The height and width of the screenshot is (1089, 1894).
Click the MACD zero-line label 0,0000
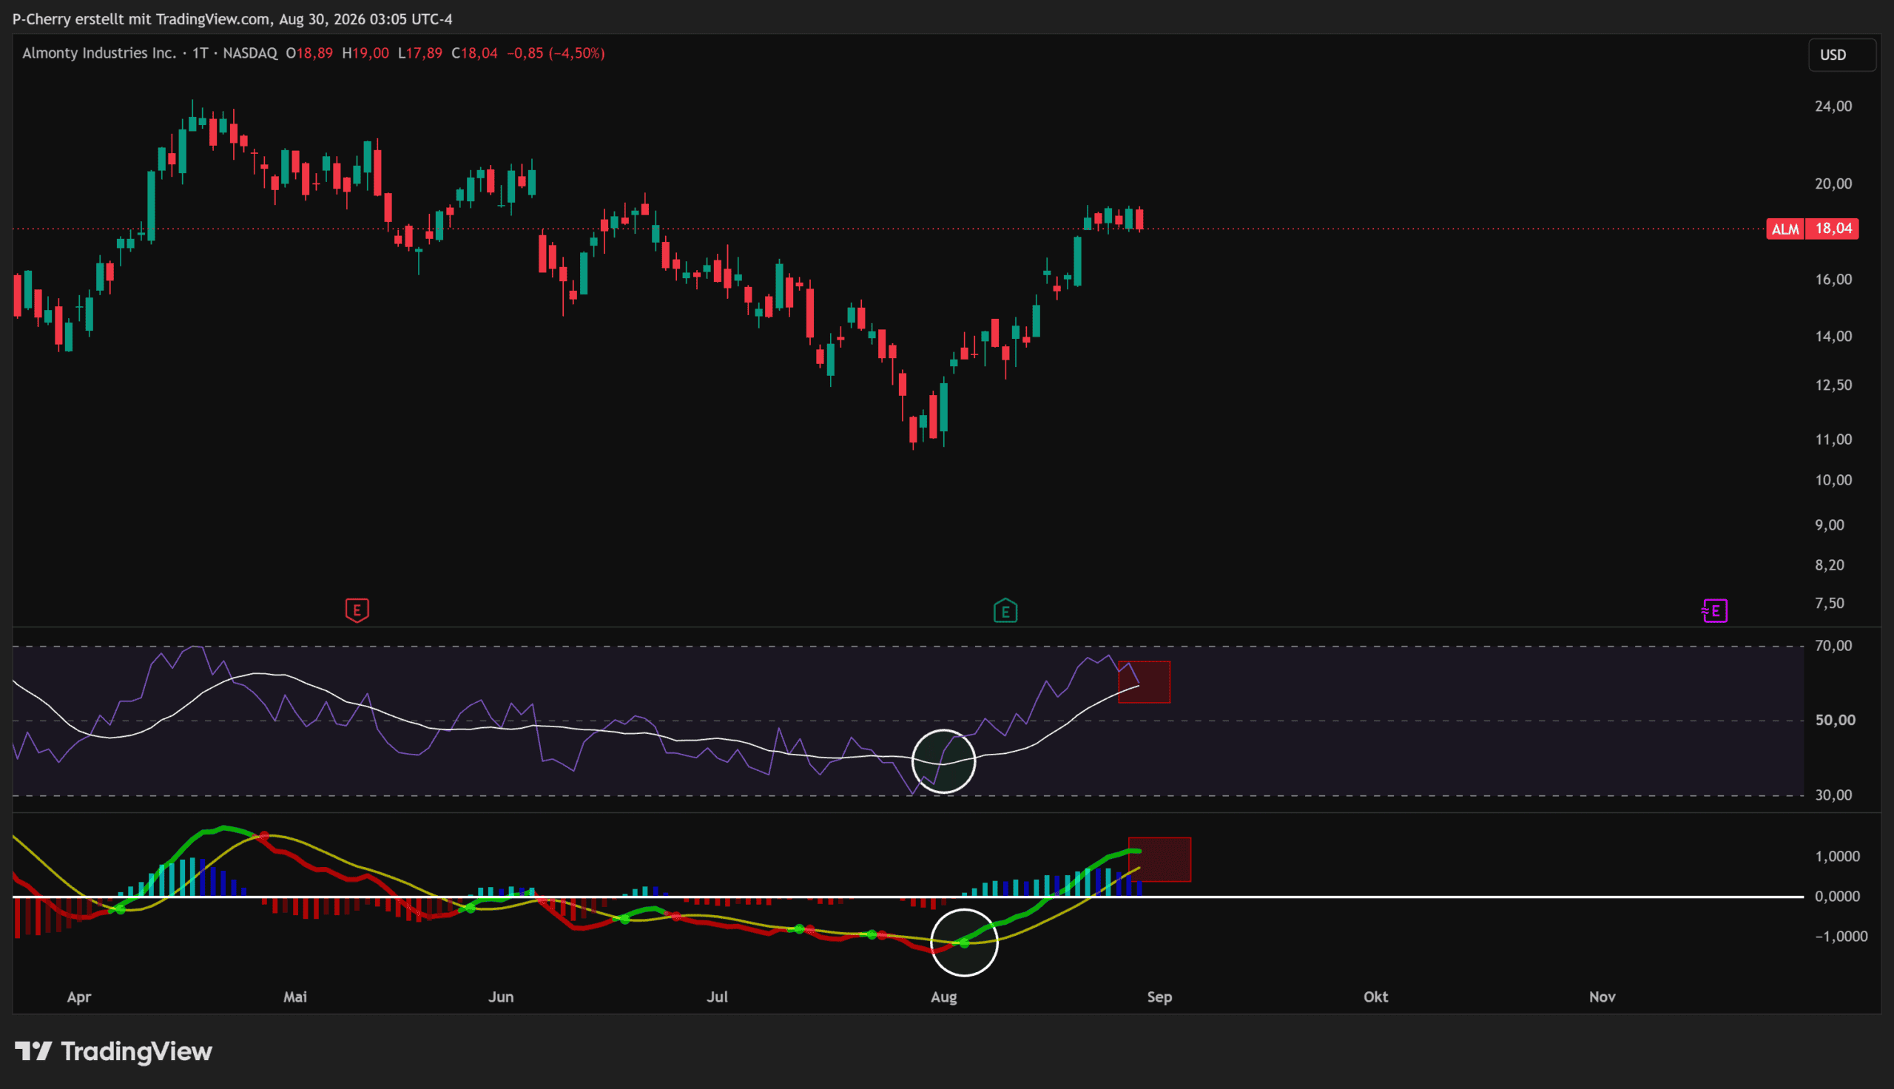(1837, 897)
